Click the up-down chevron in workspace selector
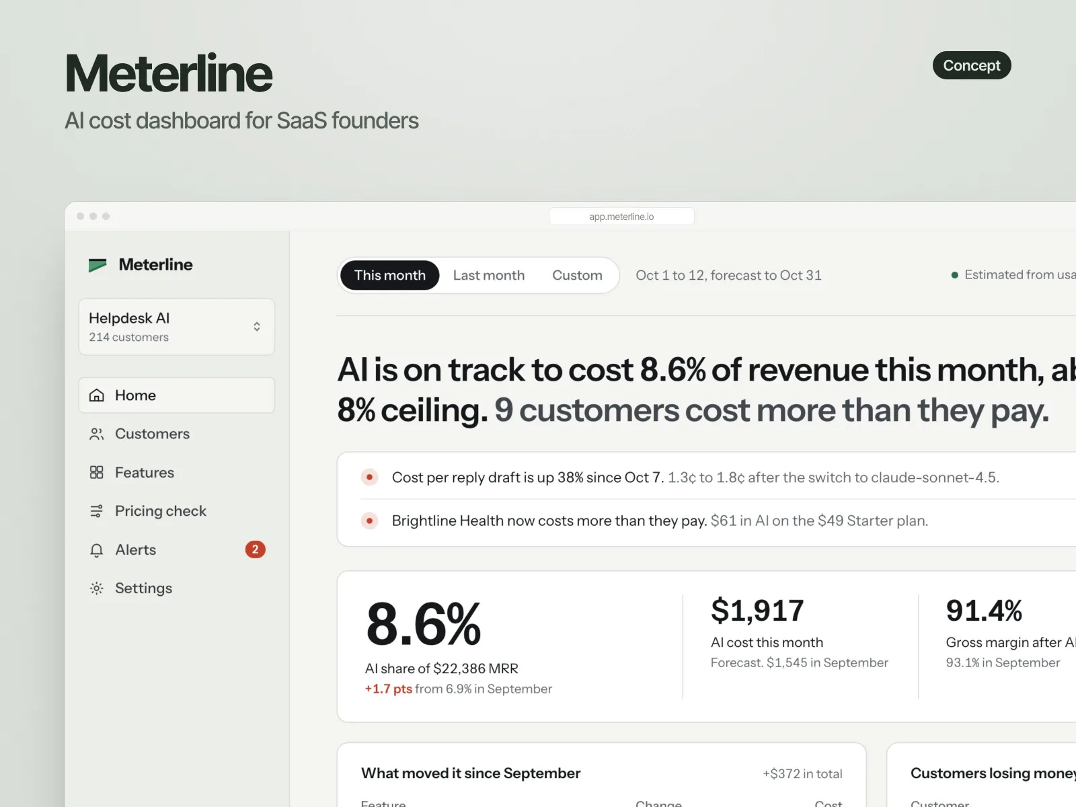Screen dimensions: 1076x807 257,327
